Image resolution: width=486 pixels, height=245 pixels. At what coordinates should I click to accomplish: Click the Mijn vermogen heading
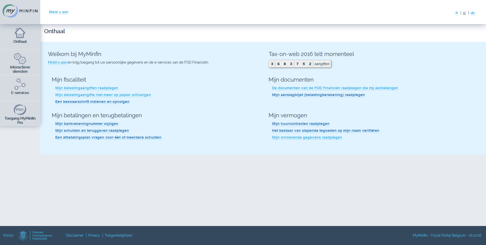tap(288, 115)
